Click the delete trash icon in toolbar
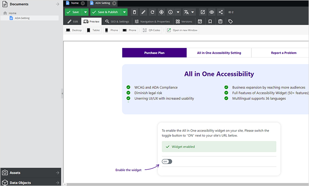This screenshot has width=309, height=186. (135, 12)
